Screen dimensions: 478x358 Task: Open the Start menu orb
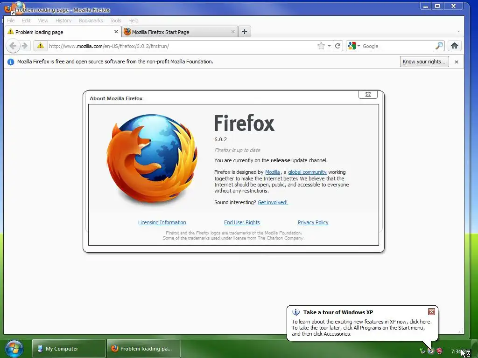click(x=14, y=349)
